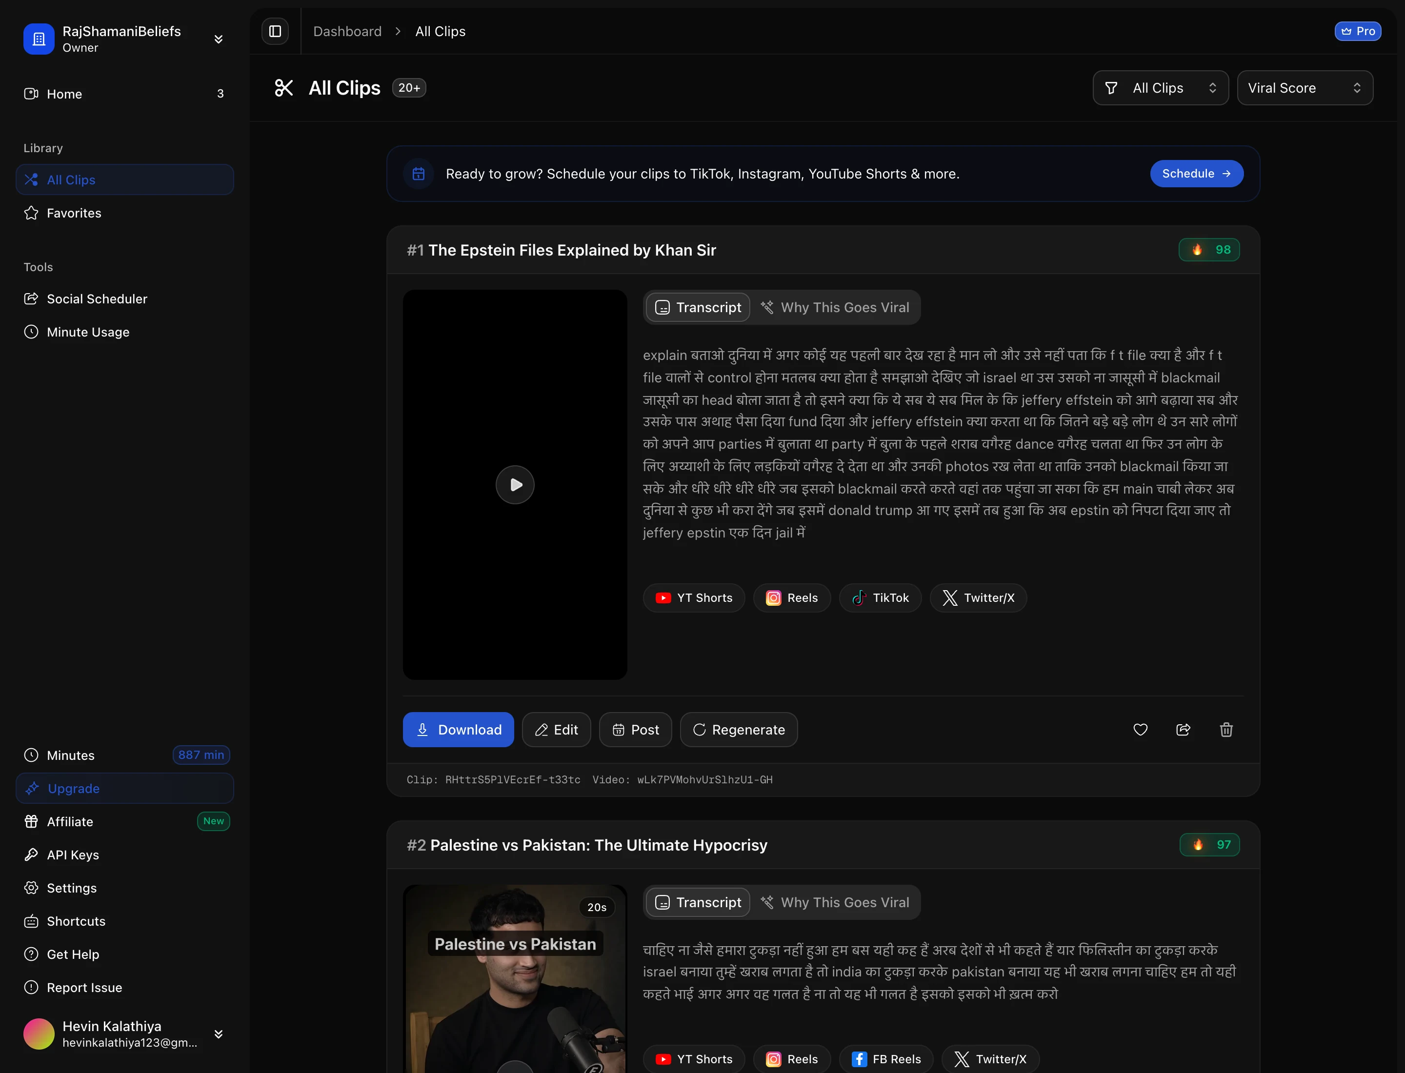
Task: Go to the Dashboard breadcrumb
Action: click(x=347, y=31)
